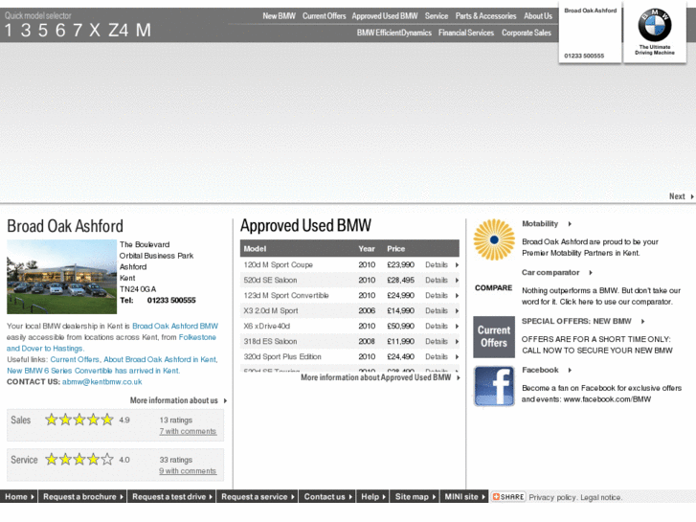Click Details arrow for 123d M Sport Convertible

click(x=457, y=295)
